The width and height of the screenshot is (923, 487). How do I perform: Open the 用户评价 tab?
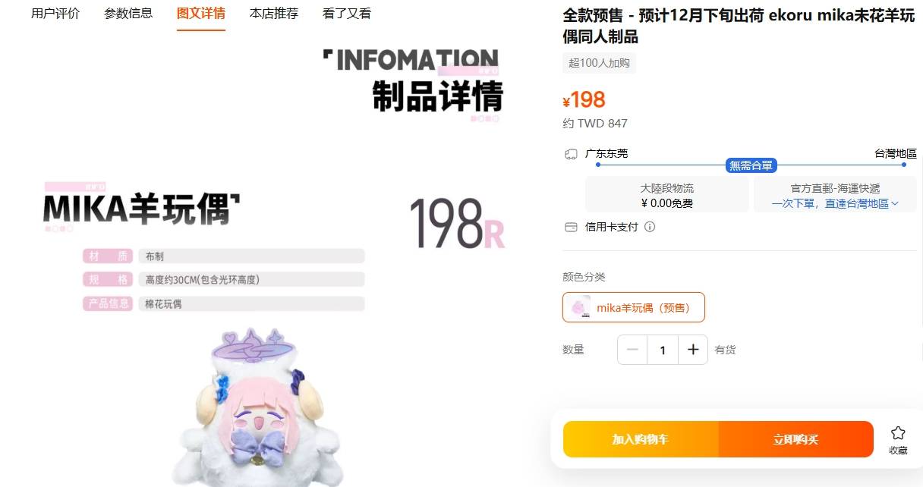click(55, 13)
